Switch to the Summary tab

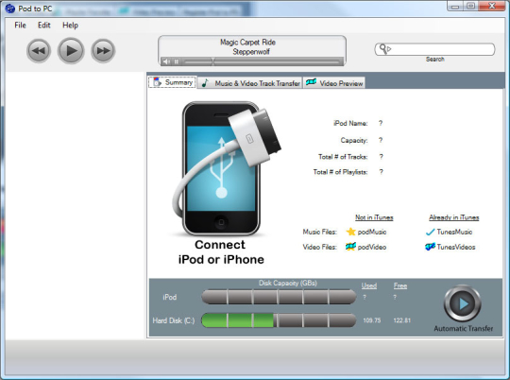point(173,82)
